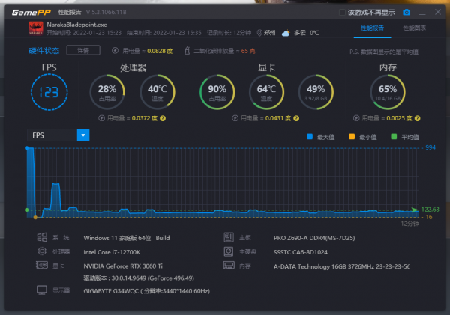
Task: Click the SSSTC CA6-8D1024 disk text
Action: 301,252
